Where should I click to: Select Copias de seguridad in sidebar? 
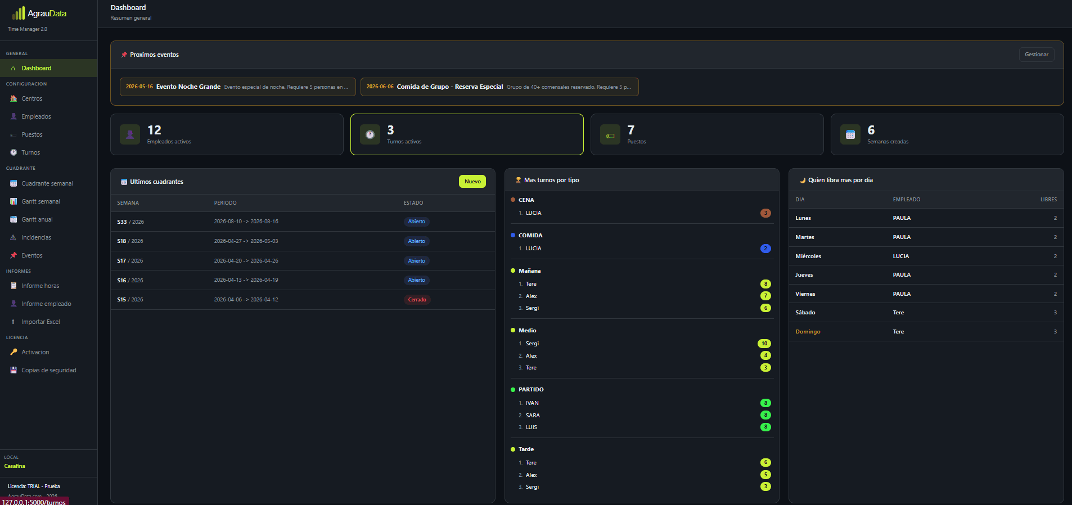pyautogui.click(x=48, y=370)
